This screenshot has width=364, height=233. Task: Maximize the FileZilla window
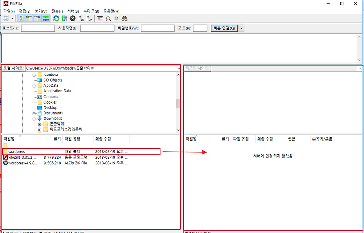(x=342, y=4)
